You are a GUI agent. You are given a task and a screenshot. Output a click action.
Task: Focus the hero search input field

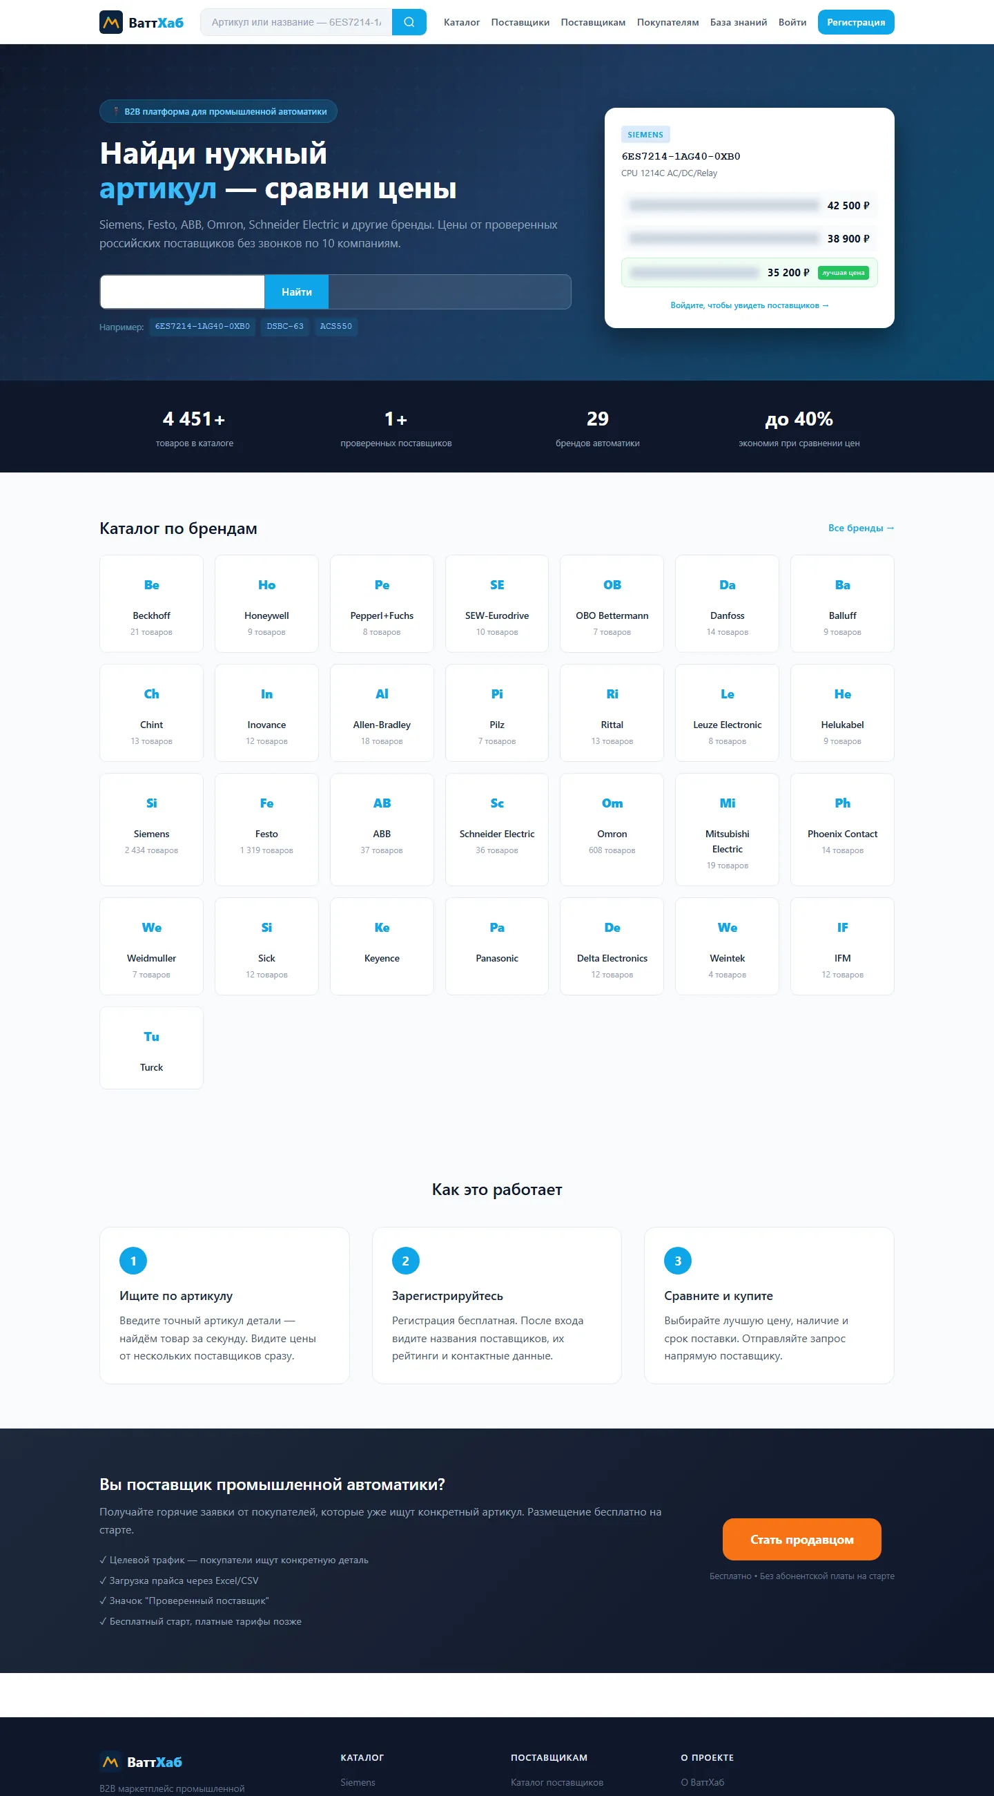(x=182, y=292)
